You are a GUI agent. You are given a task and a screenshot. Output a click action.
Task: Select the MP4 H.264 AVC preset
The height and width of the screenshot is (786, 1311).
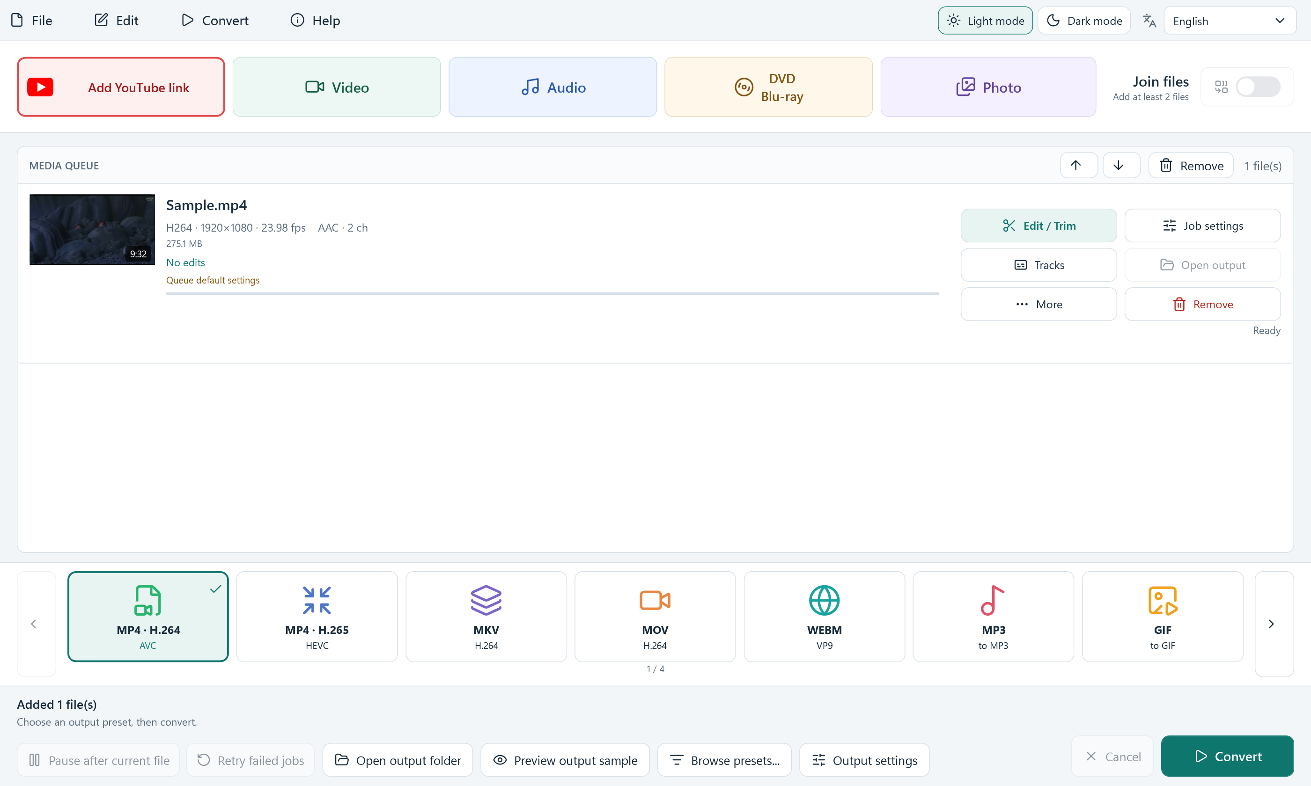(x=148, y=617)
